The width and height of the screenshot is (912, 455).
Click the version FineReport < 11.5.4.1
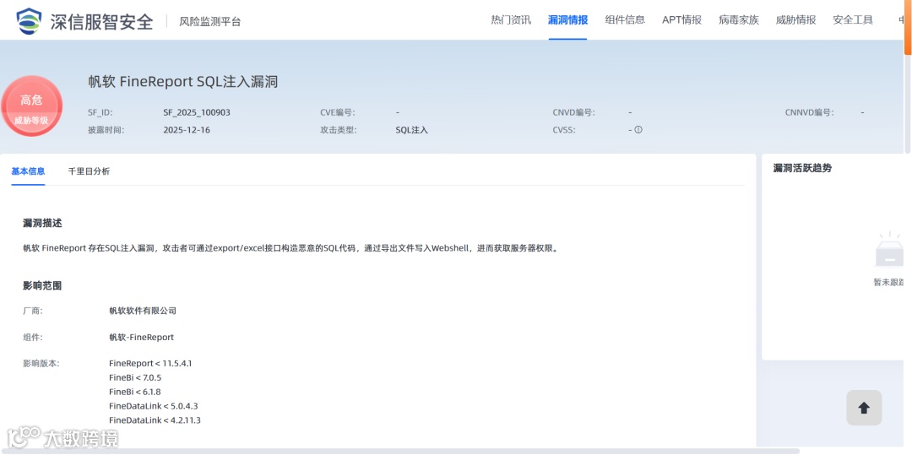pos(150,364)
